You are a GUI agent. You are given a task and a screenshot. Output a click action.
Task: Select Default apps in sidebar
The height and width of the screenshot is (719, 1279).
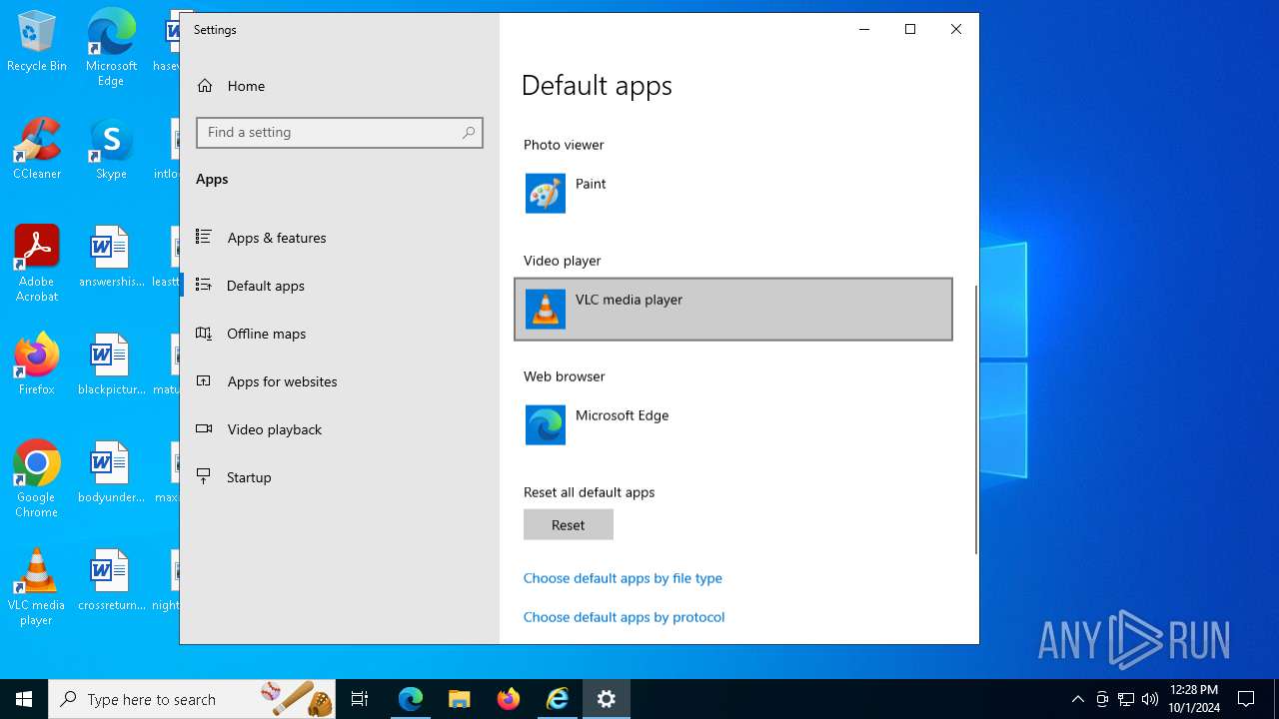265,286
